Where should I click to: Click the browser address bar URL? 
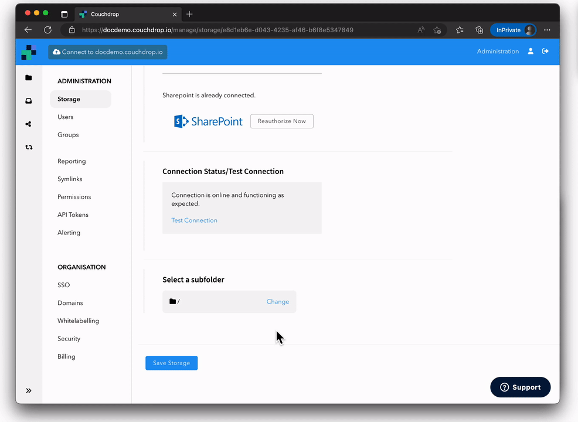pyautogui.click(x=217, y=30)
